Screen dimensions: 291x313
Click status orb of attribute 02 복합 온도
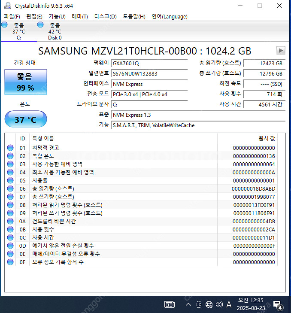click(10, 156)
